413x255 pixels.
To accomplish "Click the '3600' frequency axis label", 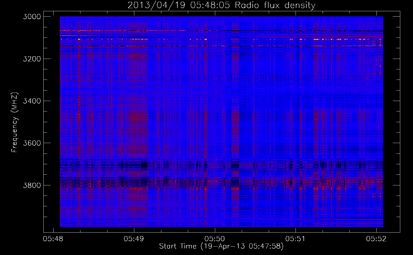I will 32,143.
